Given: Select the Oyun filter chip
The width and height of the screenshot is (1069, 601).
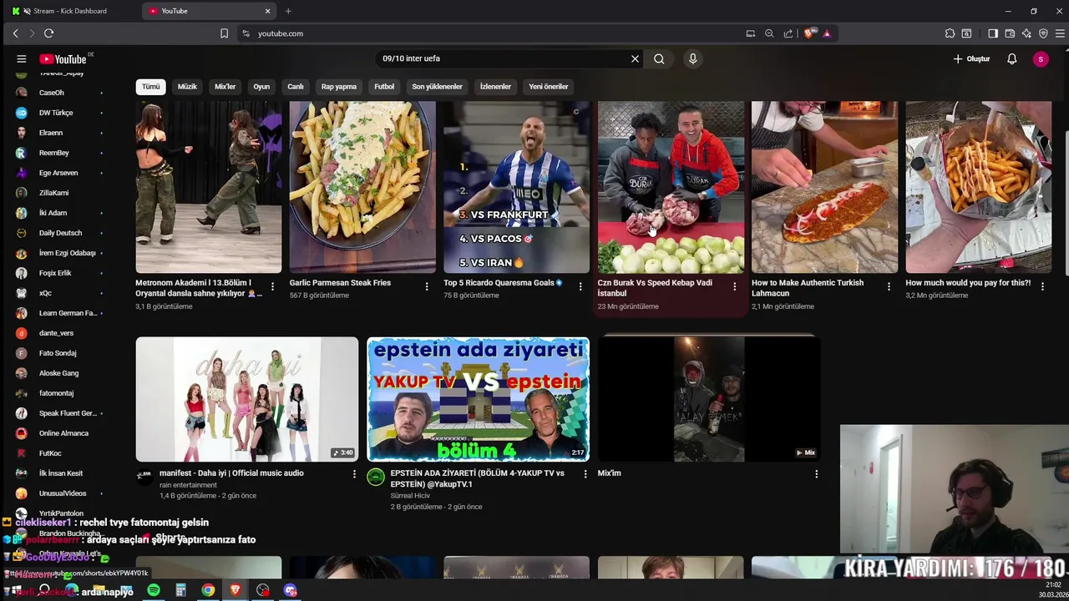Looking at the screenshot, I should click(x=261, y=87).
